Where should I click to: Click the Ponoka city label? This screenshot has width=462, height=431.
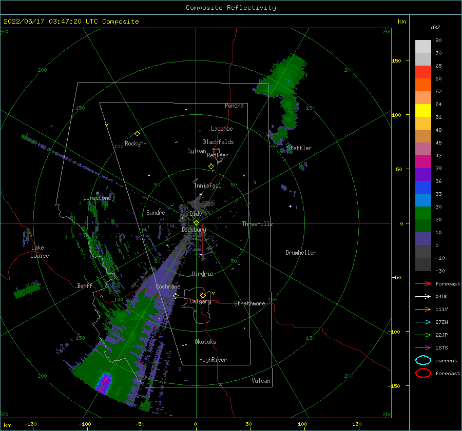(x=234, y=106)
